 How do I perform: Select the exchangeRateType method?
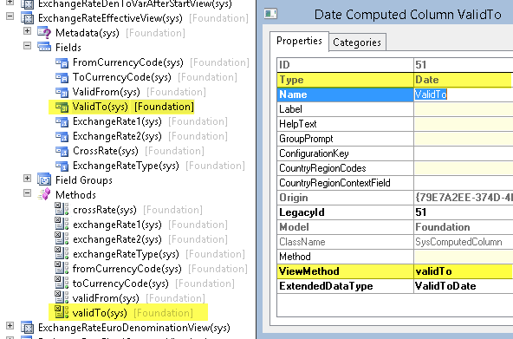[126, 254]
